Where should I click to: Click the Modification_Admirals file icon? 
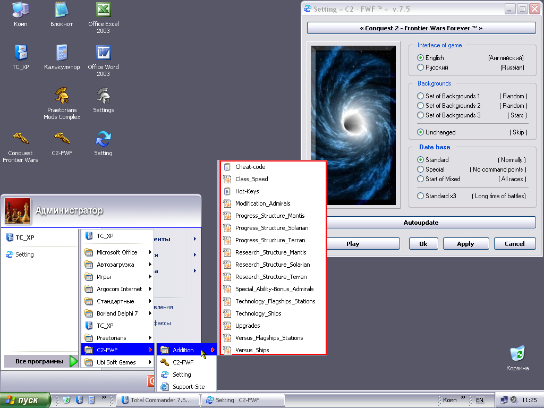[x=227, y=203]
